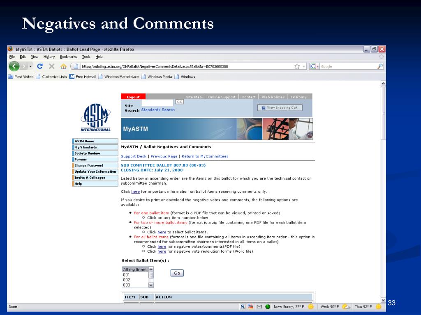The image size is (421, 315).
Task: Select Invite A Colleague in sidebar
Action: click(x=95, y=178)
